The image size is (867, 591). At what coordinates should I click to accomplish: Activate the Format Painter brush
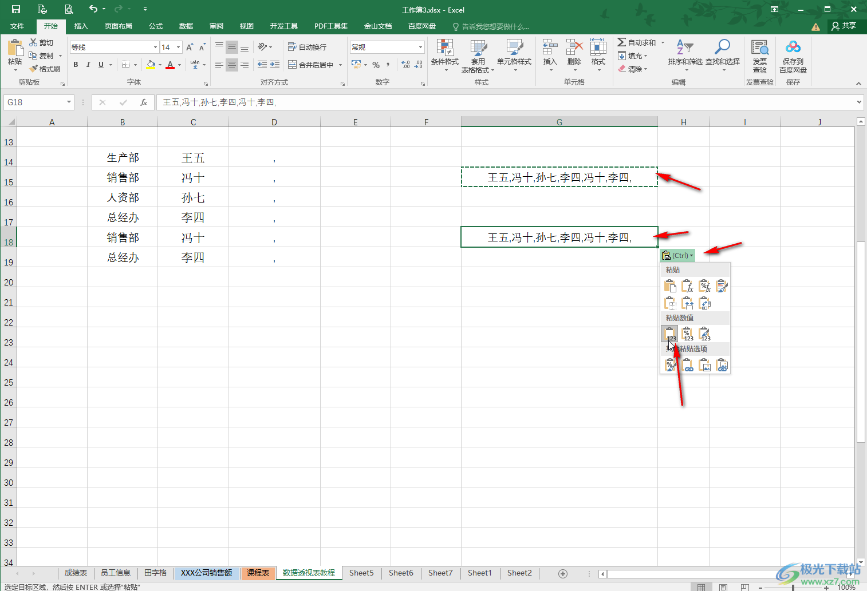point(45,69)
